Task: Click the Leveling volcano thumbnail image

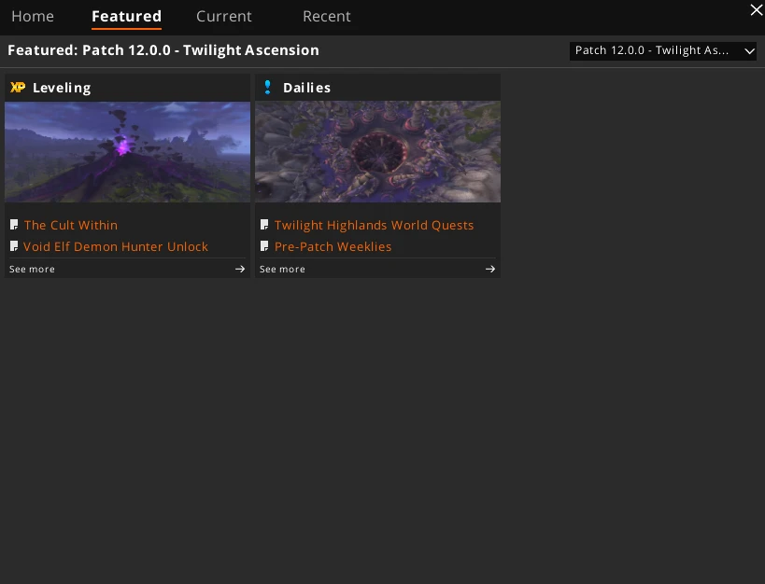Action: pyautogui.click(x=127, y=152)
